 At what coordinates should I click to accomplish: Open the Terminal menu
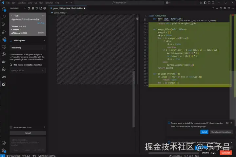coord(49,3)
